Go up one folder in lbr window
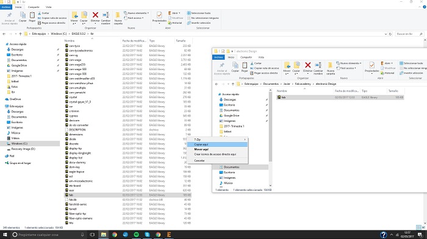The width and height of the screenshot is (427, 239). [x=20, y=34]
